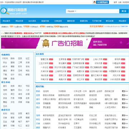Open 分类浏览 in the navigation bar

pyautogui.click(x=58, y=21)
